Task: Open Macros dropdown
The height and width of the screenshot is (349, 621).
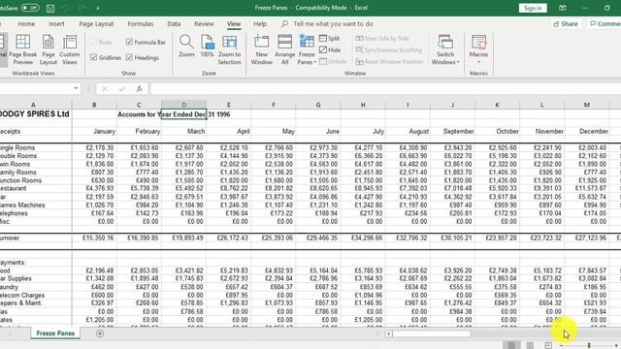Action: pos(478,49)
